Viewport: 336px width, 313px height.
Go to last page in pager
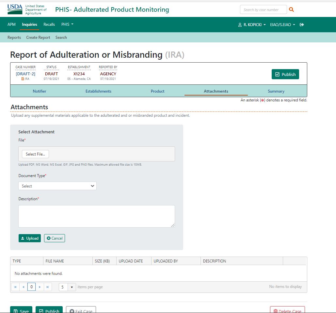[x=48, y=287]
